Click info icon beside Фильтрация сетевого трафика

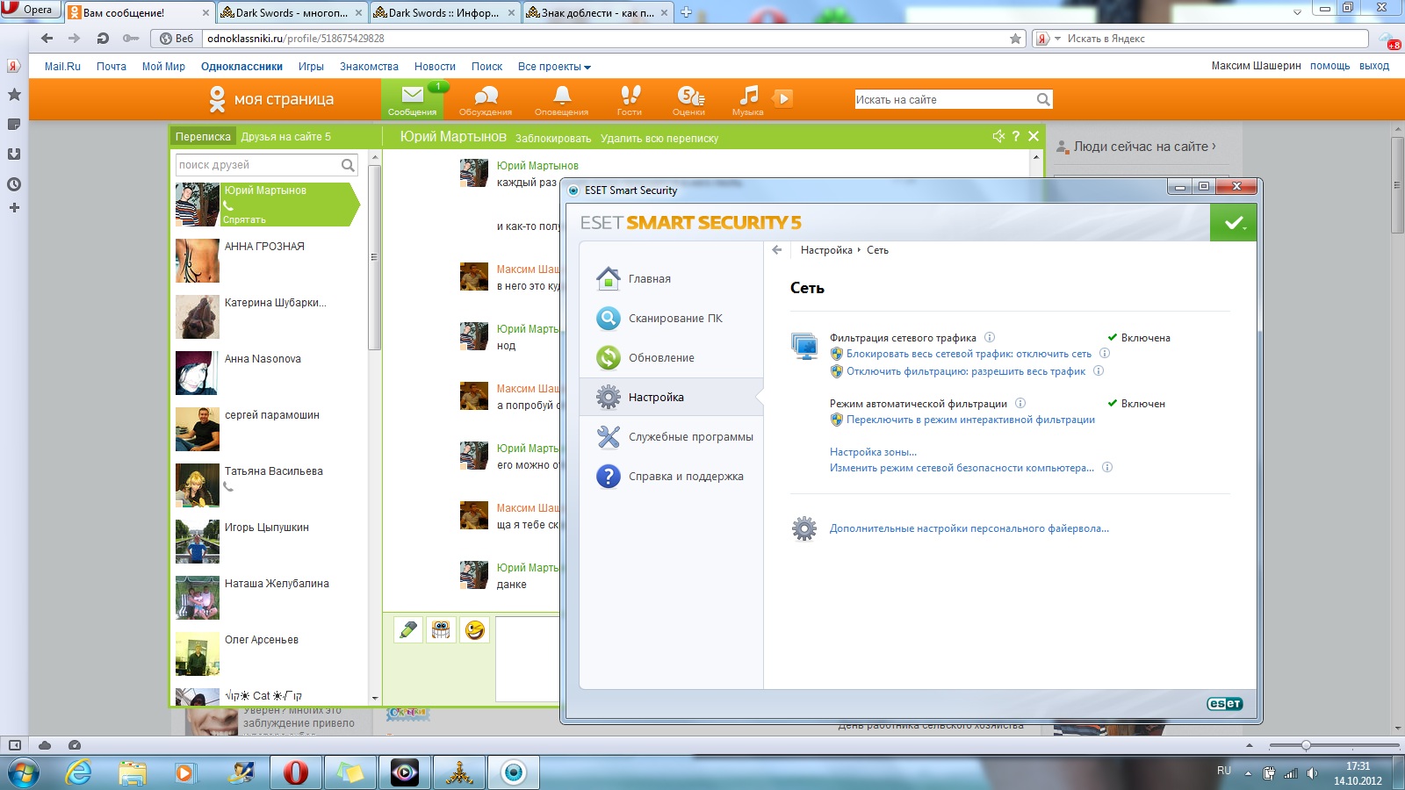(990, 337)
